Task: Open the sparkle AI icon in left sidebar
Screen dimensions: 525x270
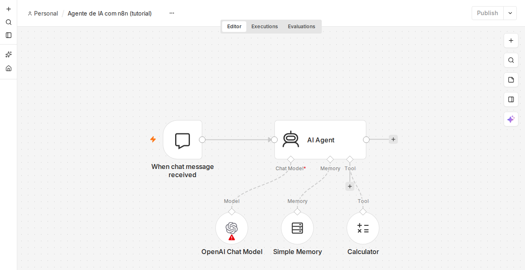Action: (9, 54)
